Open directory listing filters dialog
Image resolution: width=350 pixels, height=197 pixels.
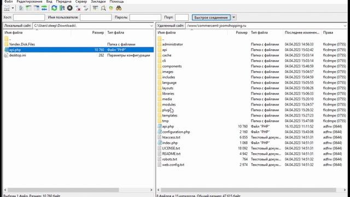(95, 8)
